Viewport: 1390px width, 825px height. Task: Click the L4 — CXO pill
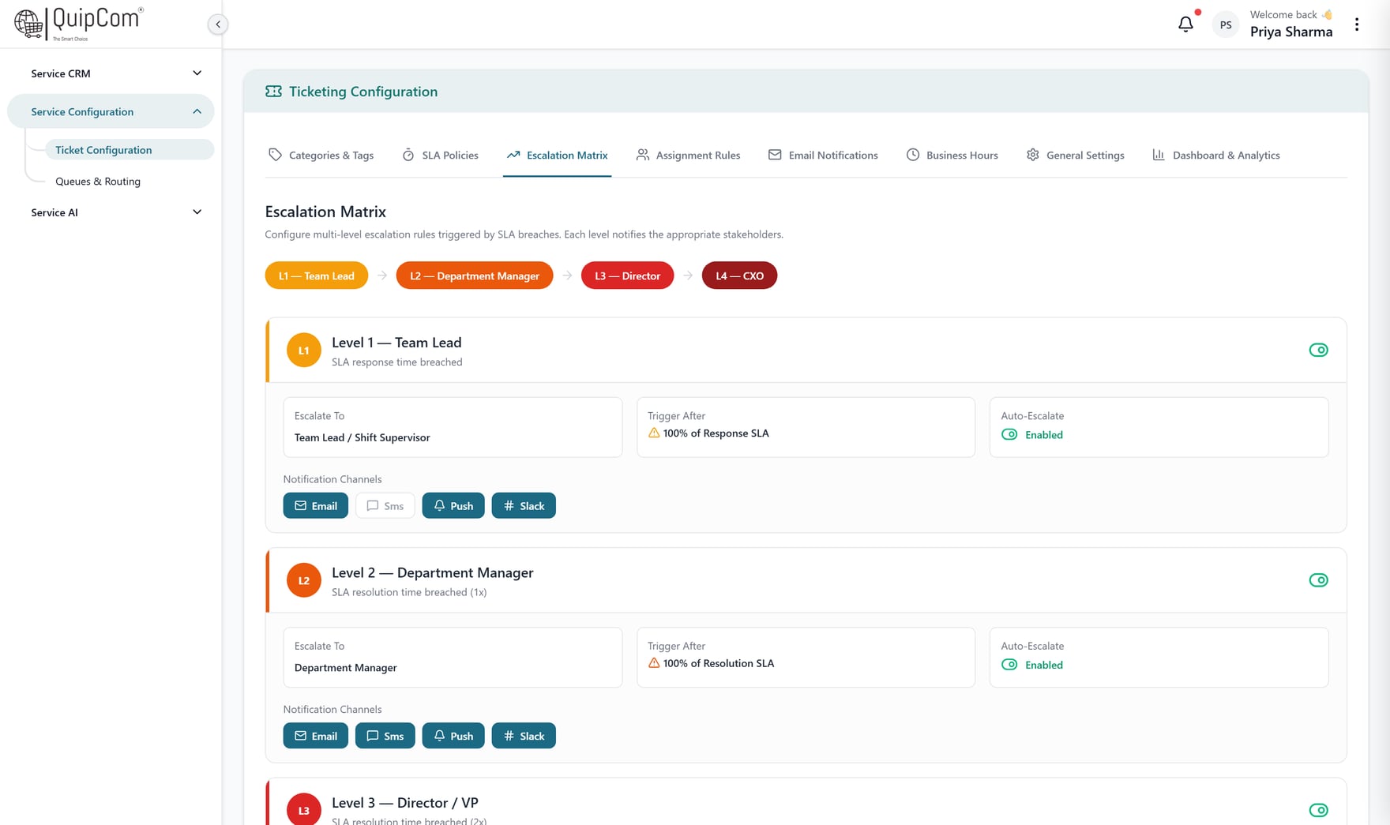pyautogui.click(x=739, y=276)
